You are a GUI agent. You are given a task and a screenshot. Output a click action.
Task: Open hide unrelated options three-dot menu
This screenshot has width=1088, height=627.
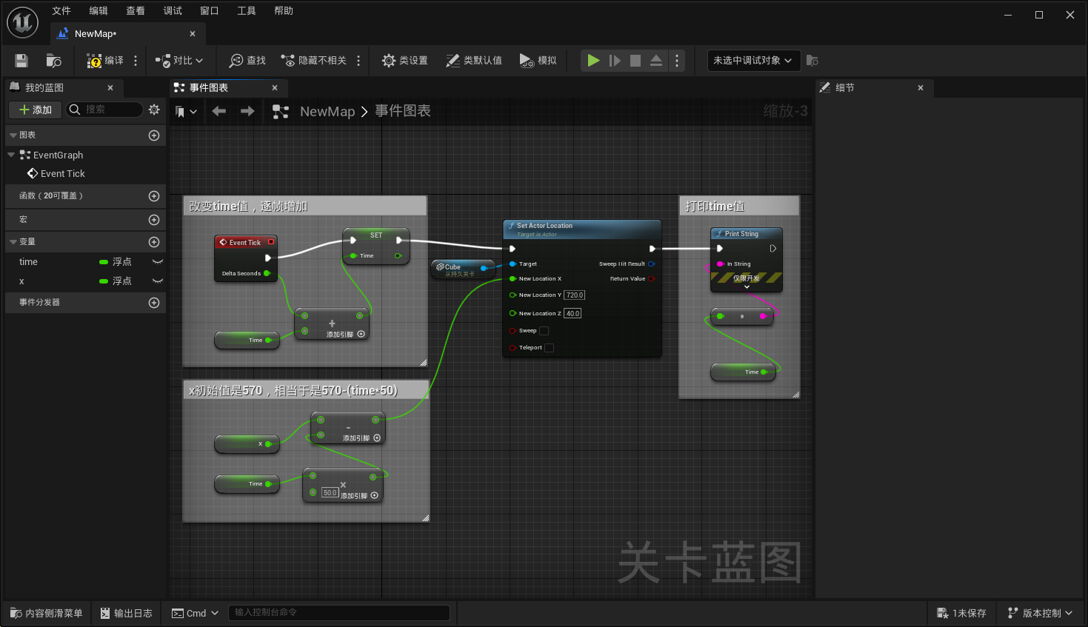point(358,61)
